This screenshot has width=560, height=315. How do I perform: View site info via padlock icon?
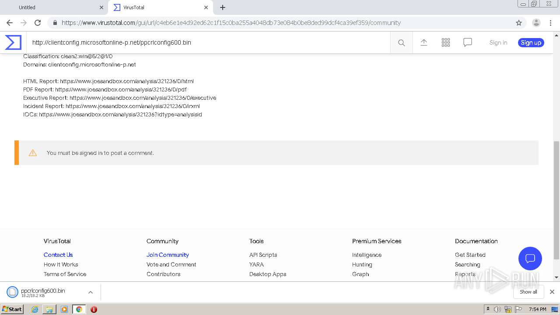(55, 23)
